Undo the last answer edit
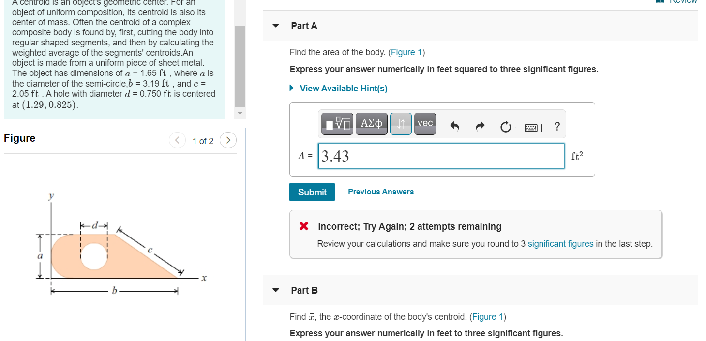 454,127
